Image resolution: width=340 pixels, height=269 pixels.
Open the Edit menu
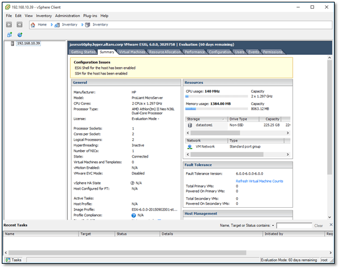[x=18, y=16]
